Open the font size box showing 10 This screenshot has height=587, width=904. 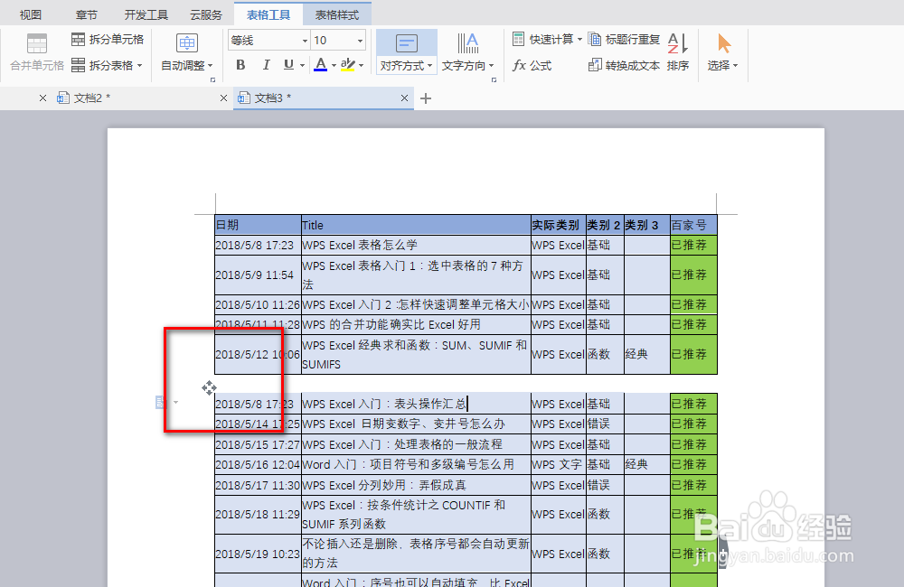pyautogui.click(x=338, y=41)
